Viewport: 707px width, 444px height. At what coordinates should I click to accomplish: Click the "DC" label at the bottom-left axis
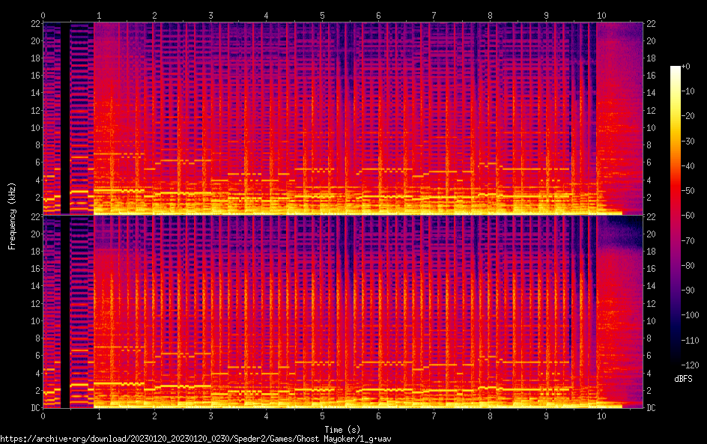[34, 408]
